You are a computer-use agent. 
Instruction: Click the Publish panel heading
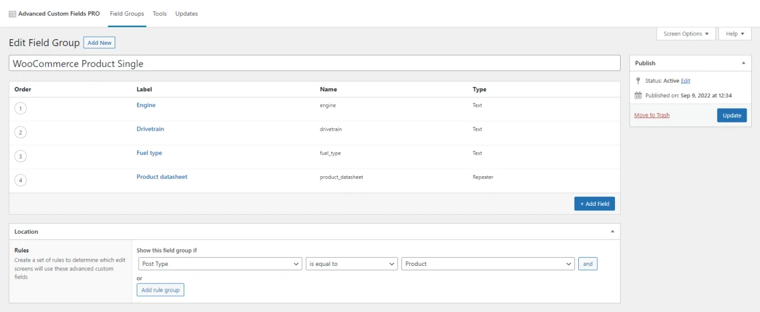tap(645, 63)
